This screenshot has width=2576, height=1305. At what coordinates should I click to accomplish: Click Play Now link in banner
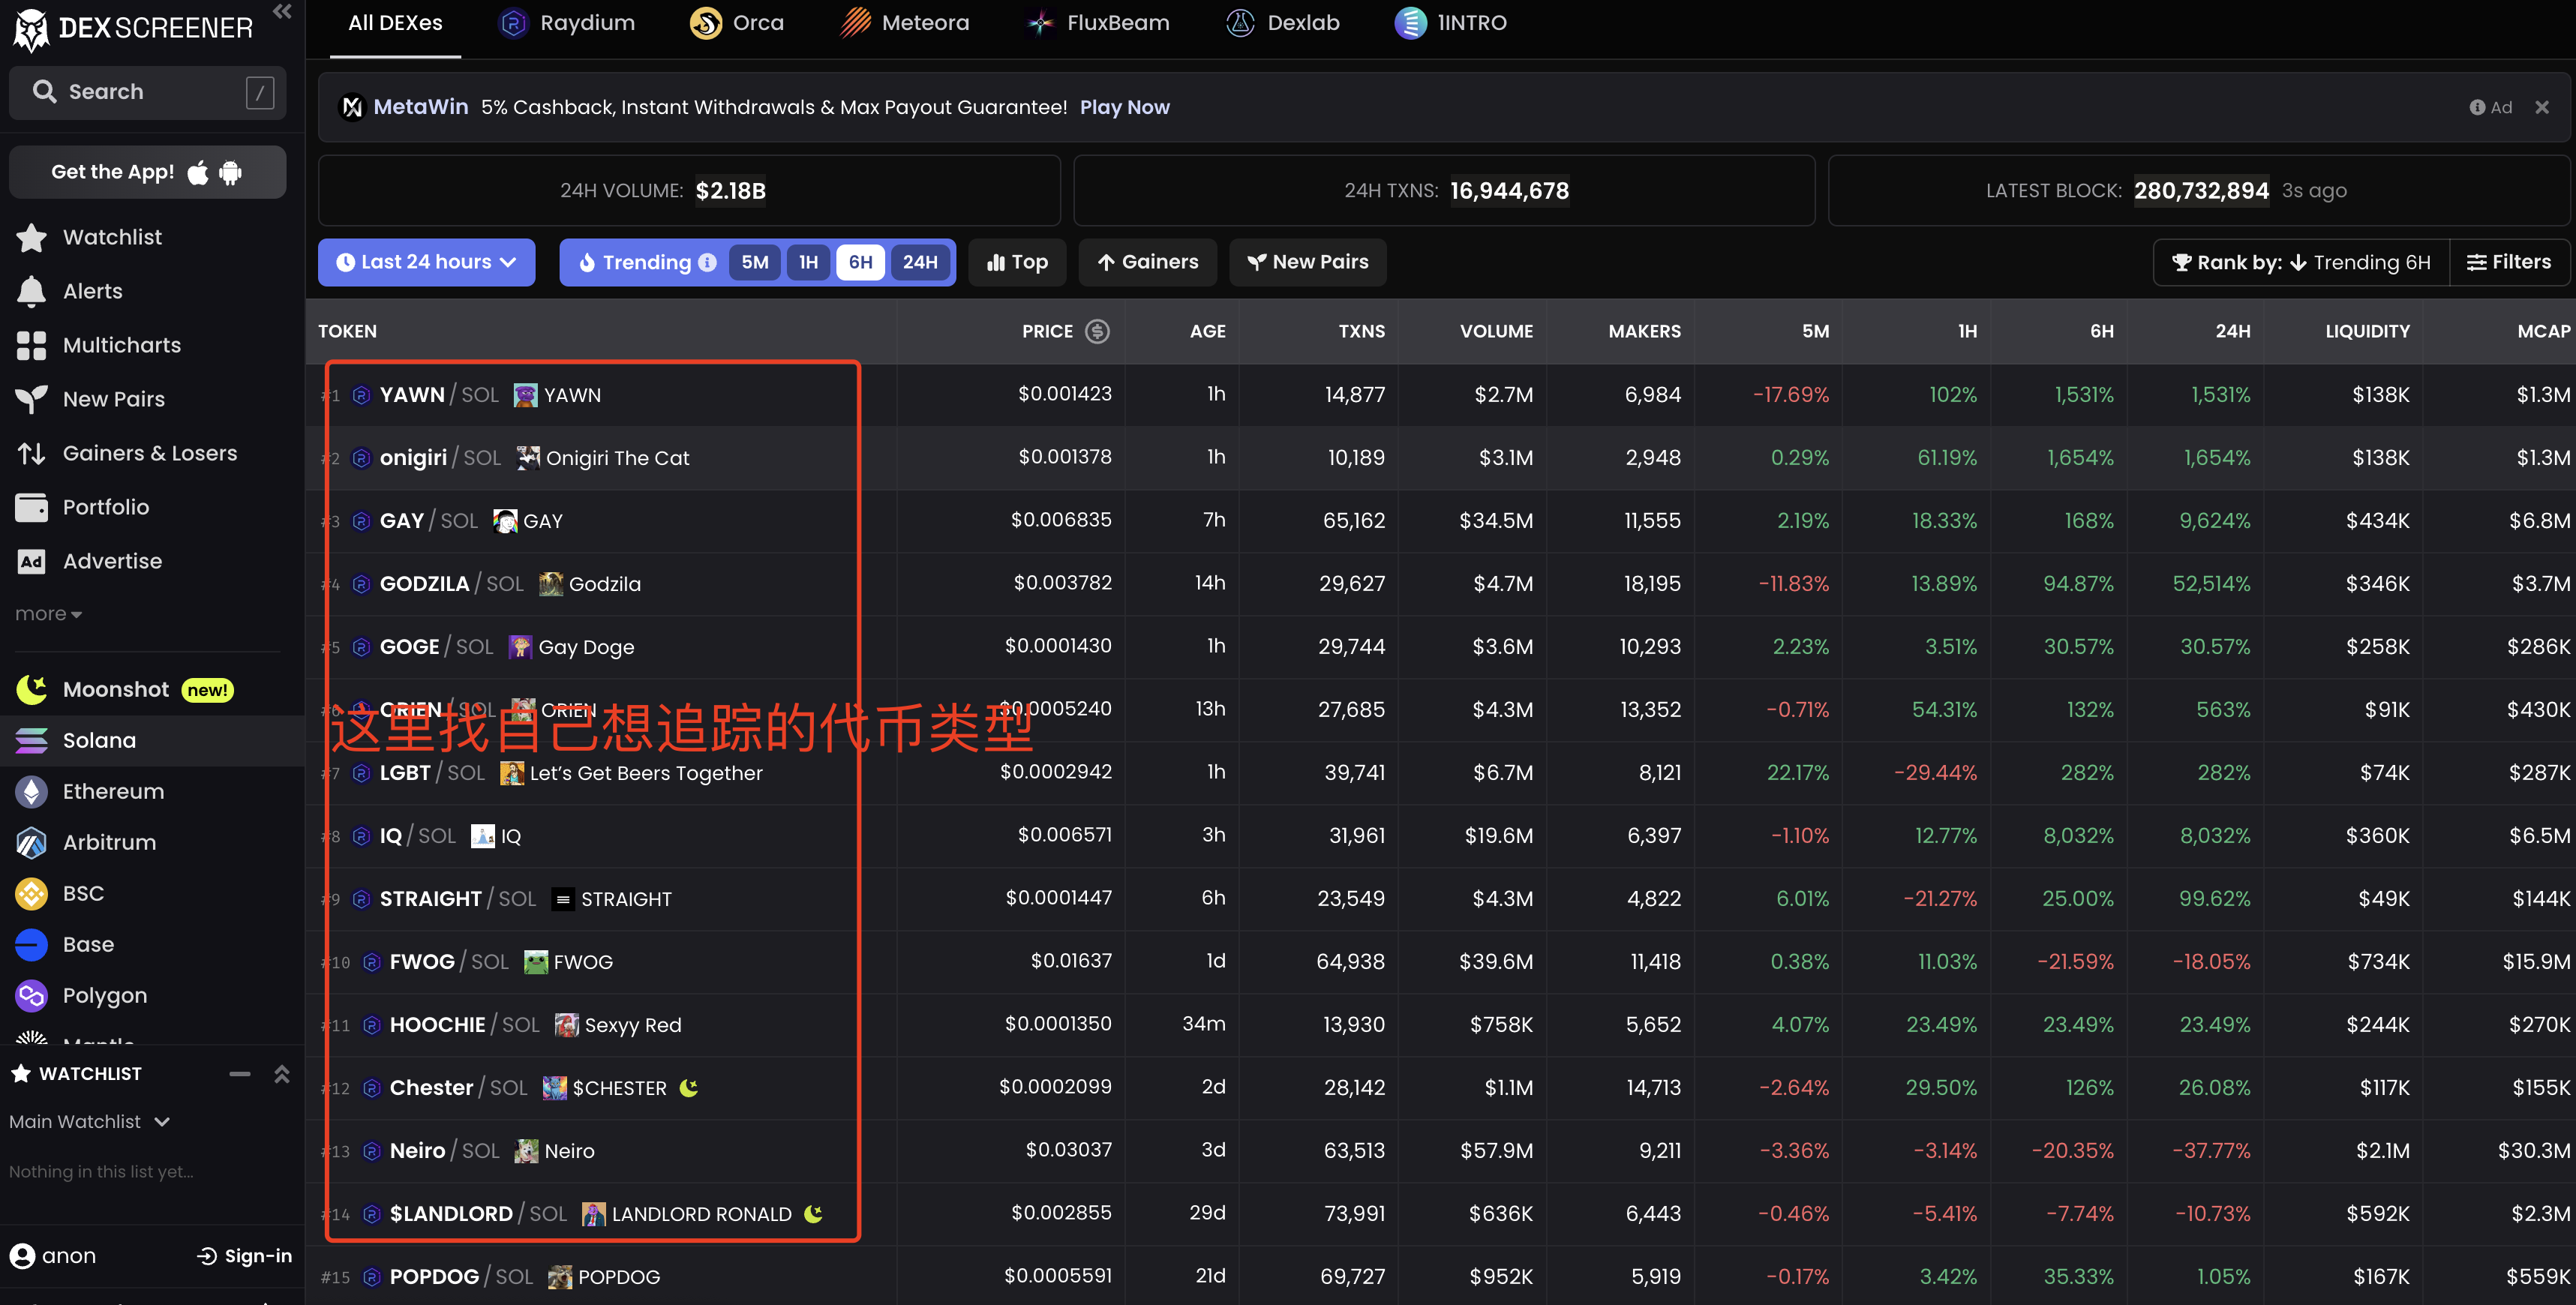(1124, 107)
